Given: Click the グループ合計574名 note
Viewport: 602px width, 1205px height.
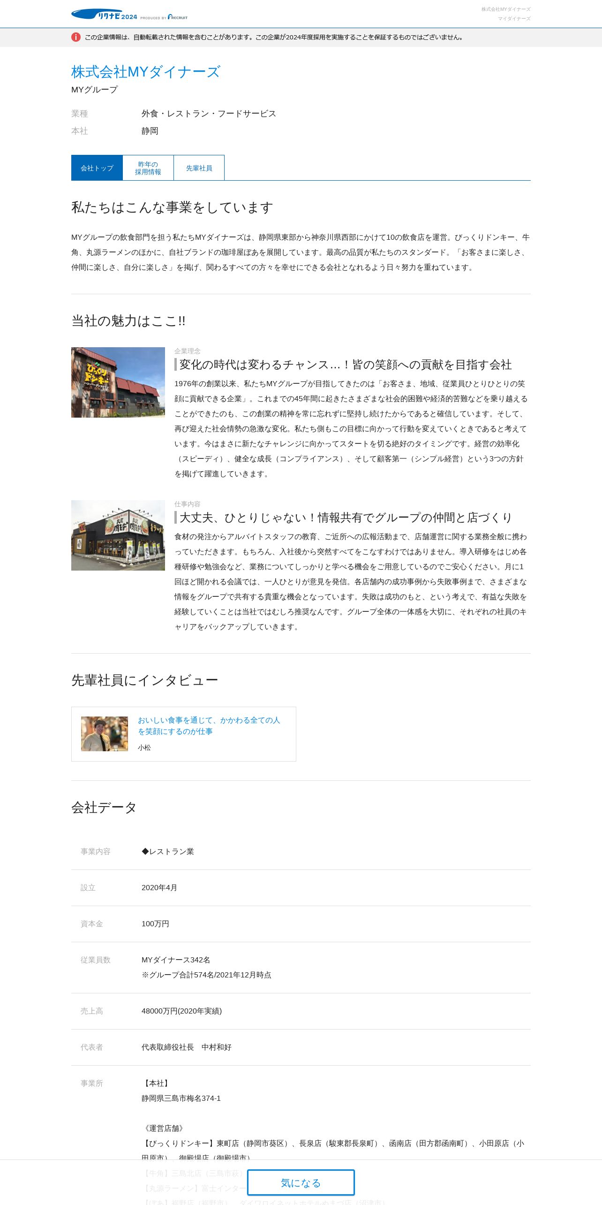Looking at the screenshot, I should [206, 975].
